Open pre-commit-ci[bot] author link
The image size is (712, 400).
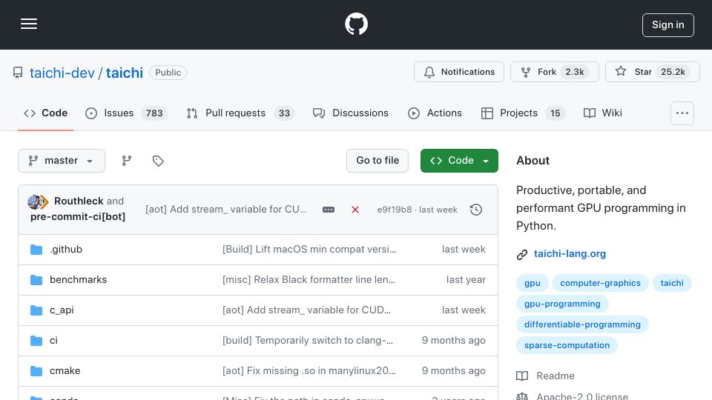(x=78, y=217)
